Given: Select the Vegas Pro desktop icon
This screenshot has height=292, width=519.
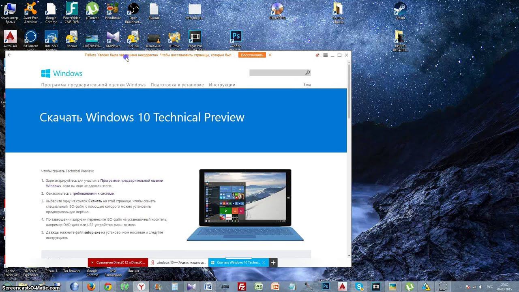Looking at the screenshot, I should (x=195, y=41).
